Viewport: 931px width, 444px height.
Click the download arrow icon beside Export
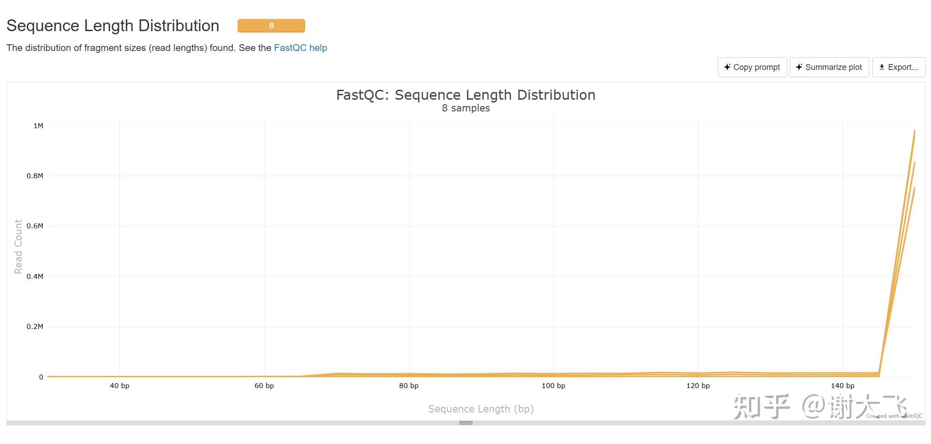[x=881, y=67]
